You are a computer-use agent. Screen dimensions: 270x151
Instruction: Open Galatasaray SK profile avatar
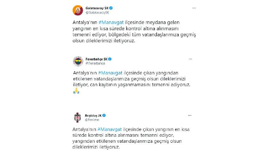(78, 10)
